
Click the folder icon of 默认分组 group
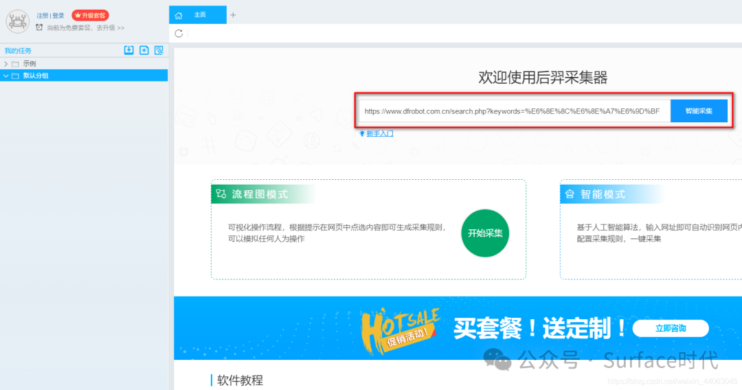[15, 76]
